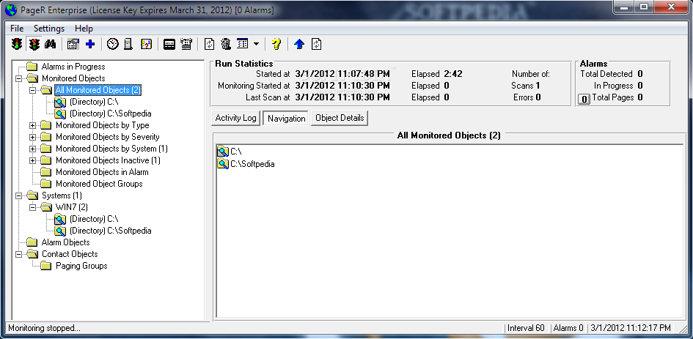Open the properties sheet toolbar icon

tap(73, 44)
